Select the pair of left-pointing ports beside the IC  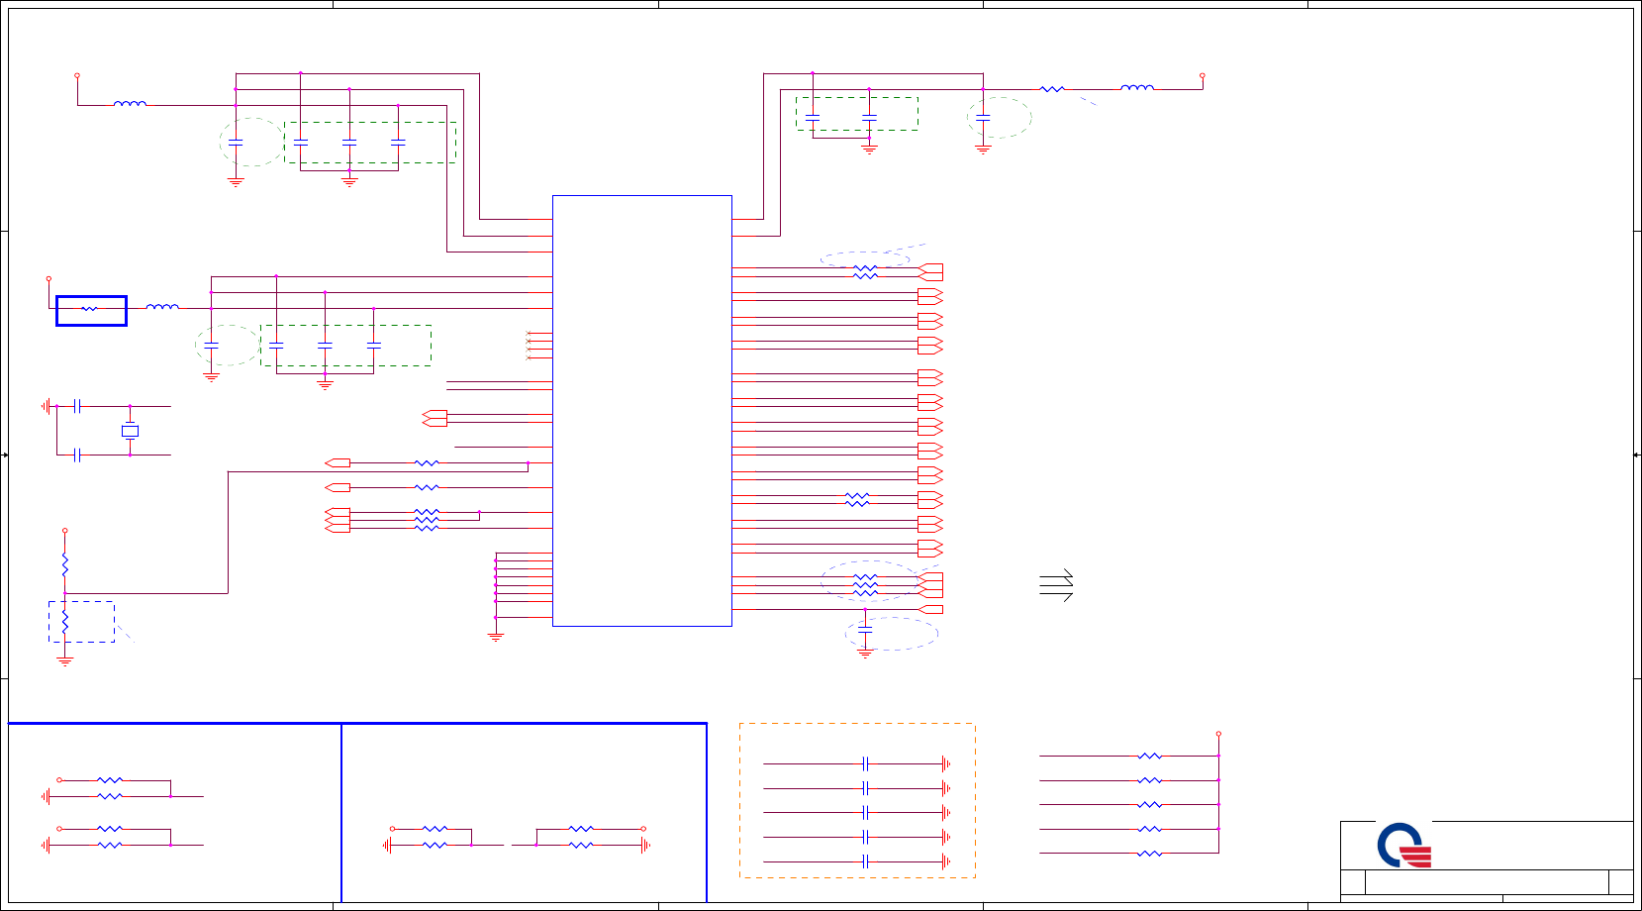435,418
